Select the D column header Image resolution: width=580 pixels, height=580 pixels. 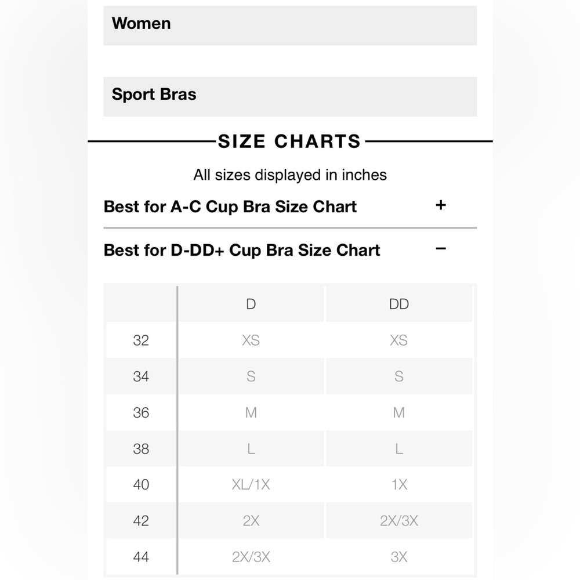point(251,304)
